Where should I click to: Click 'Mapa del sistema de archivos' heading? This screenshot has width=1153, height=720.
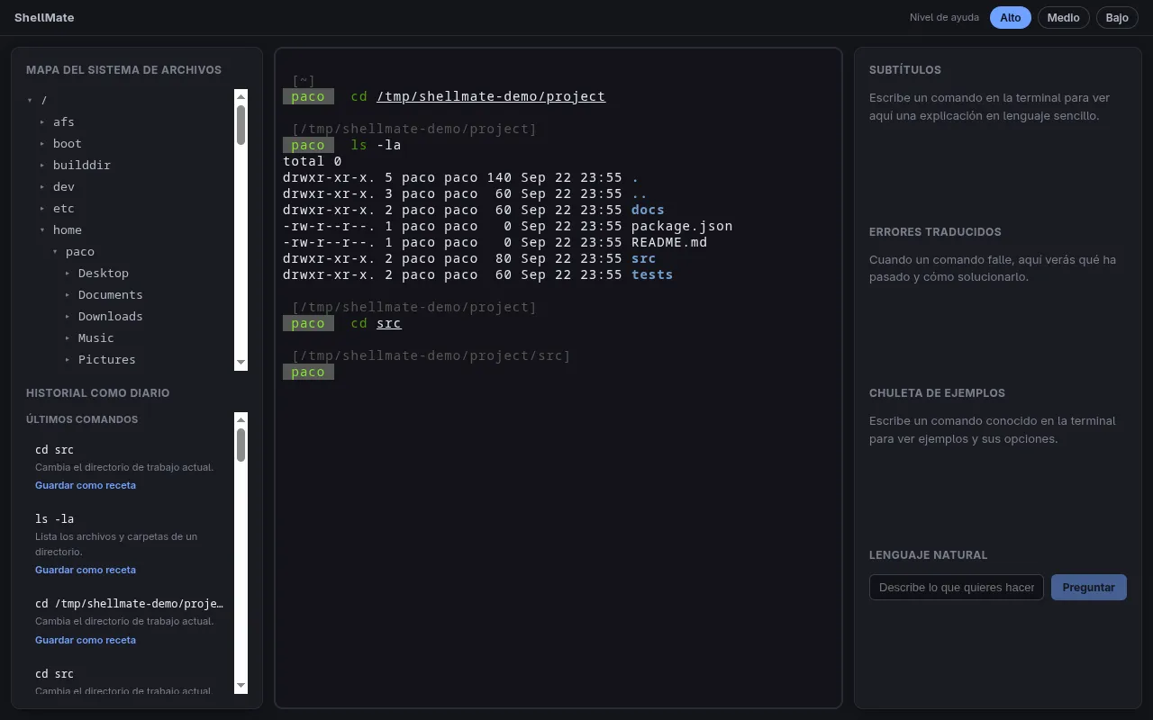(x=123, y=70)
